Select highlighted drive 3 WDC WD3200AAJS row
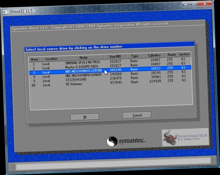Image resolution: width=220 pixels, height=175 pixels. point(110,70)
